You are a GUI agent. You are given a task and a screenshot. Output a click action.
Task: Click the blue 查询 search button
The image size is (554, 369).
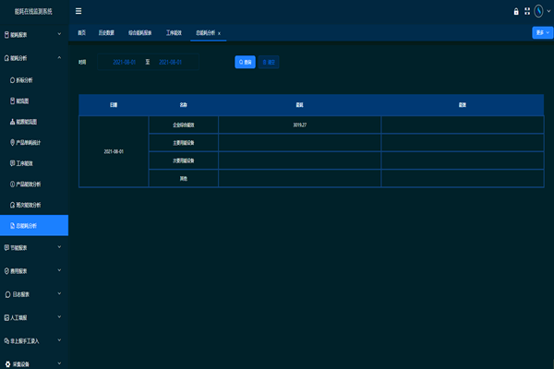(x=244, y=62)
